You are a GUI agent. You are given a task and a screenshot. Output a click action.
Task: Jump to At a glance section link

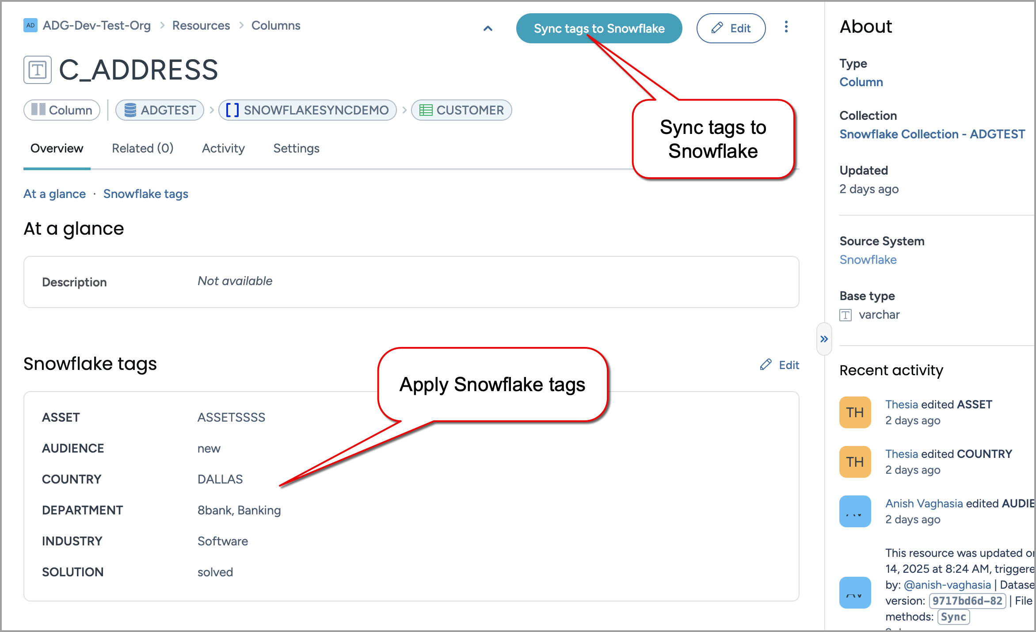54,194
